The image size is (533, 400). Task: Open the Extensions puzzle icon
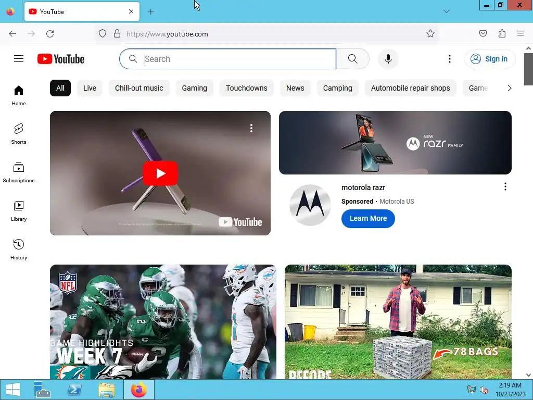[x=502, y=33]
